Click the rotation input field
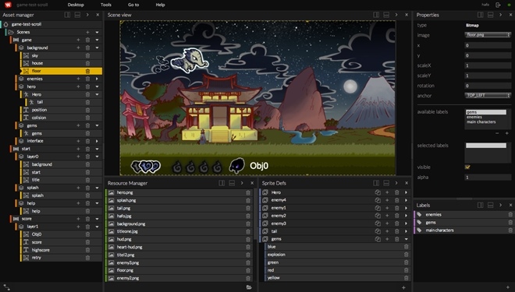 click(x=488, y=86)
